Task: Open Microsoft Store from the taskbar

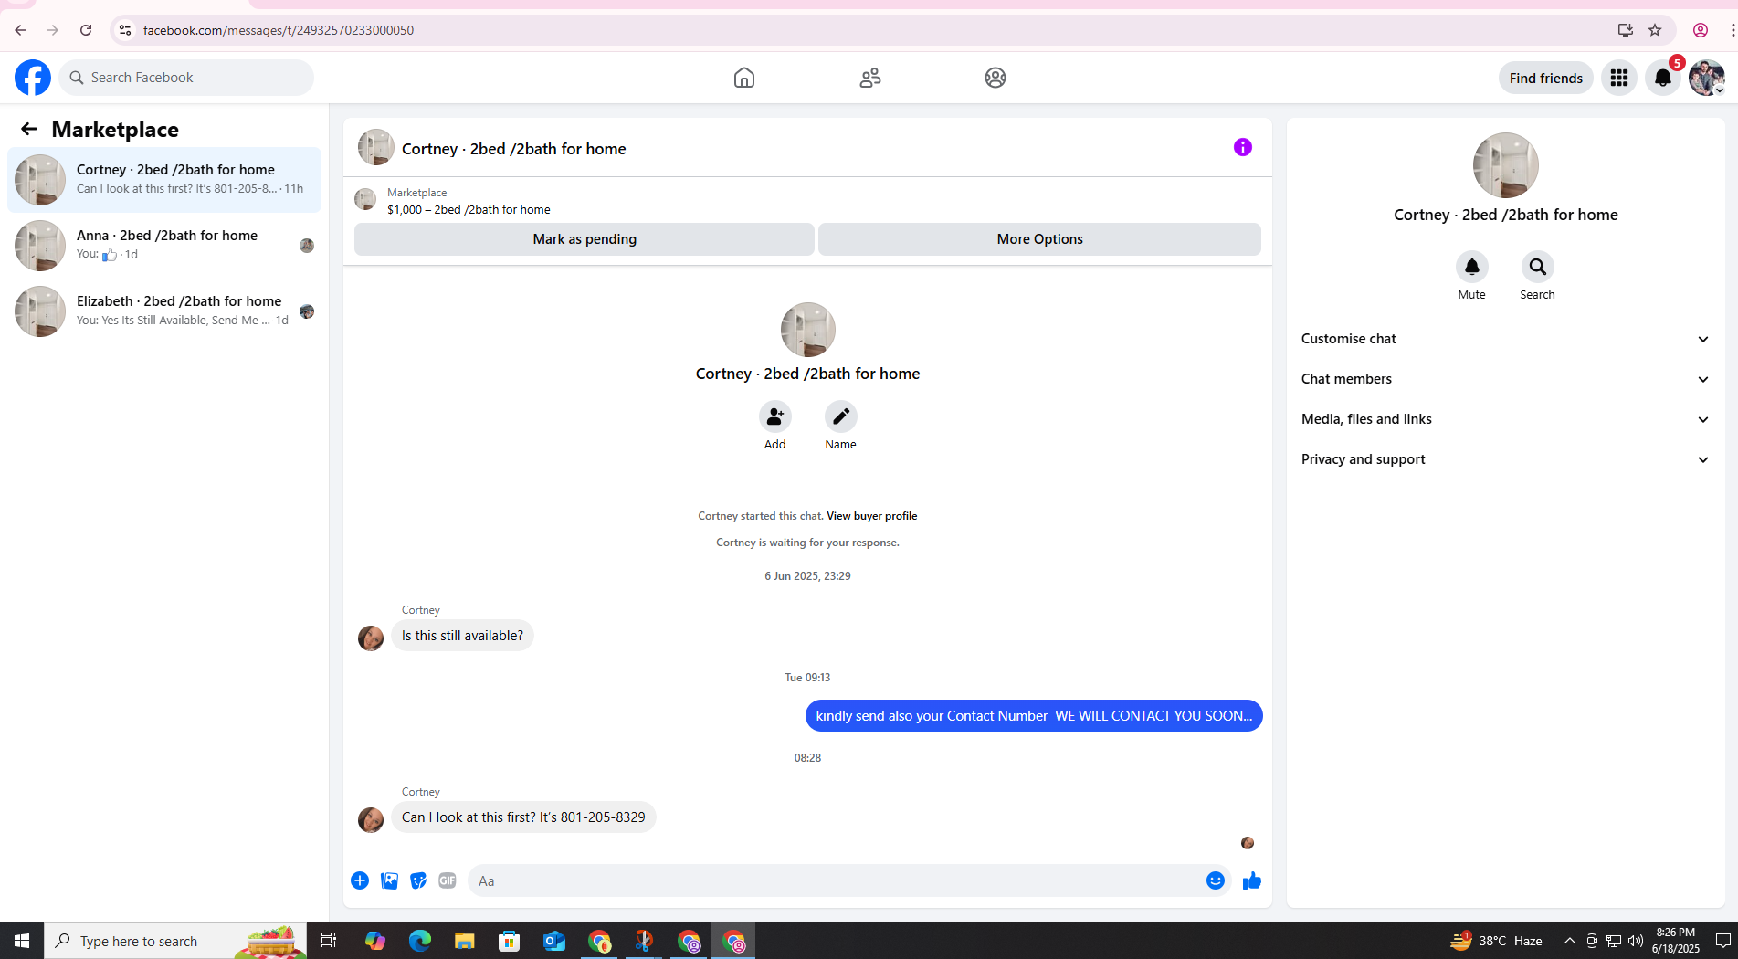Action: tap(510, 941)
